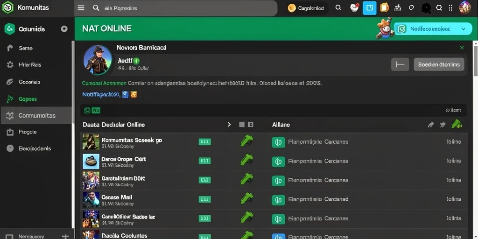
Task: Click green level badge in Komumitas Soseak row
Action: point(204,142)
